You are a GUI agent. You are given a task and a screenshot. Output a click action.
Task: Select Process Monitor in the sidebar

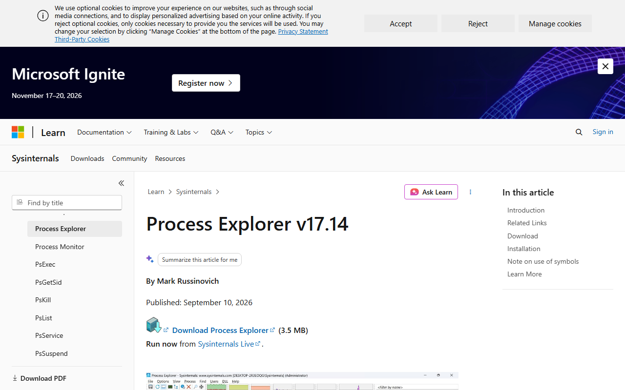(x=75, y=247)
